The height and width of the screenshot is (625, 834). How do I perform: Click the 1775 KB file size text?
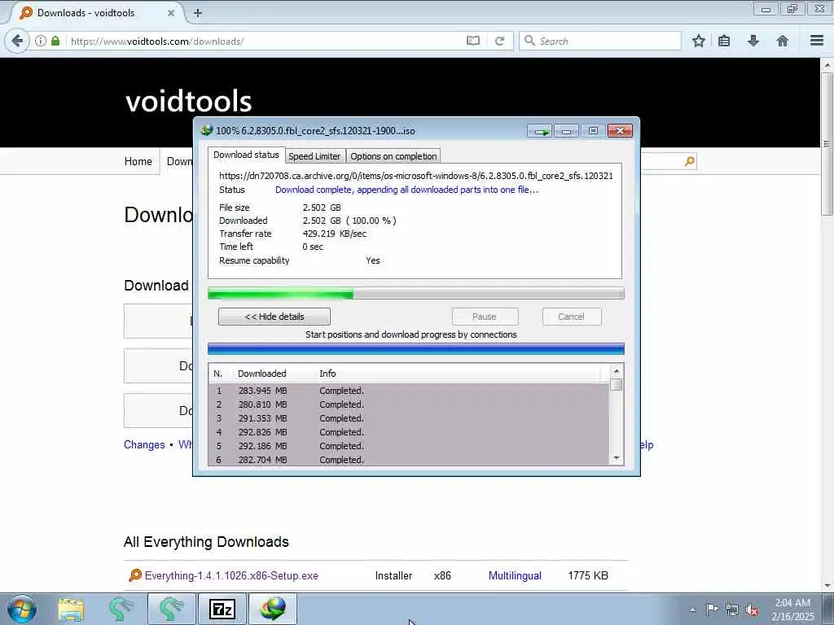588,575
